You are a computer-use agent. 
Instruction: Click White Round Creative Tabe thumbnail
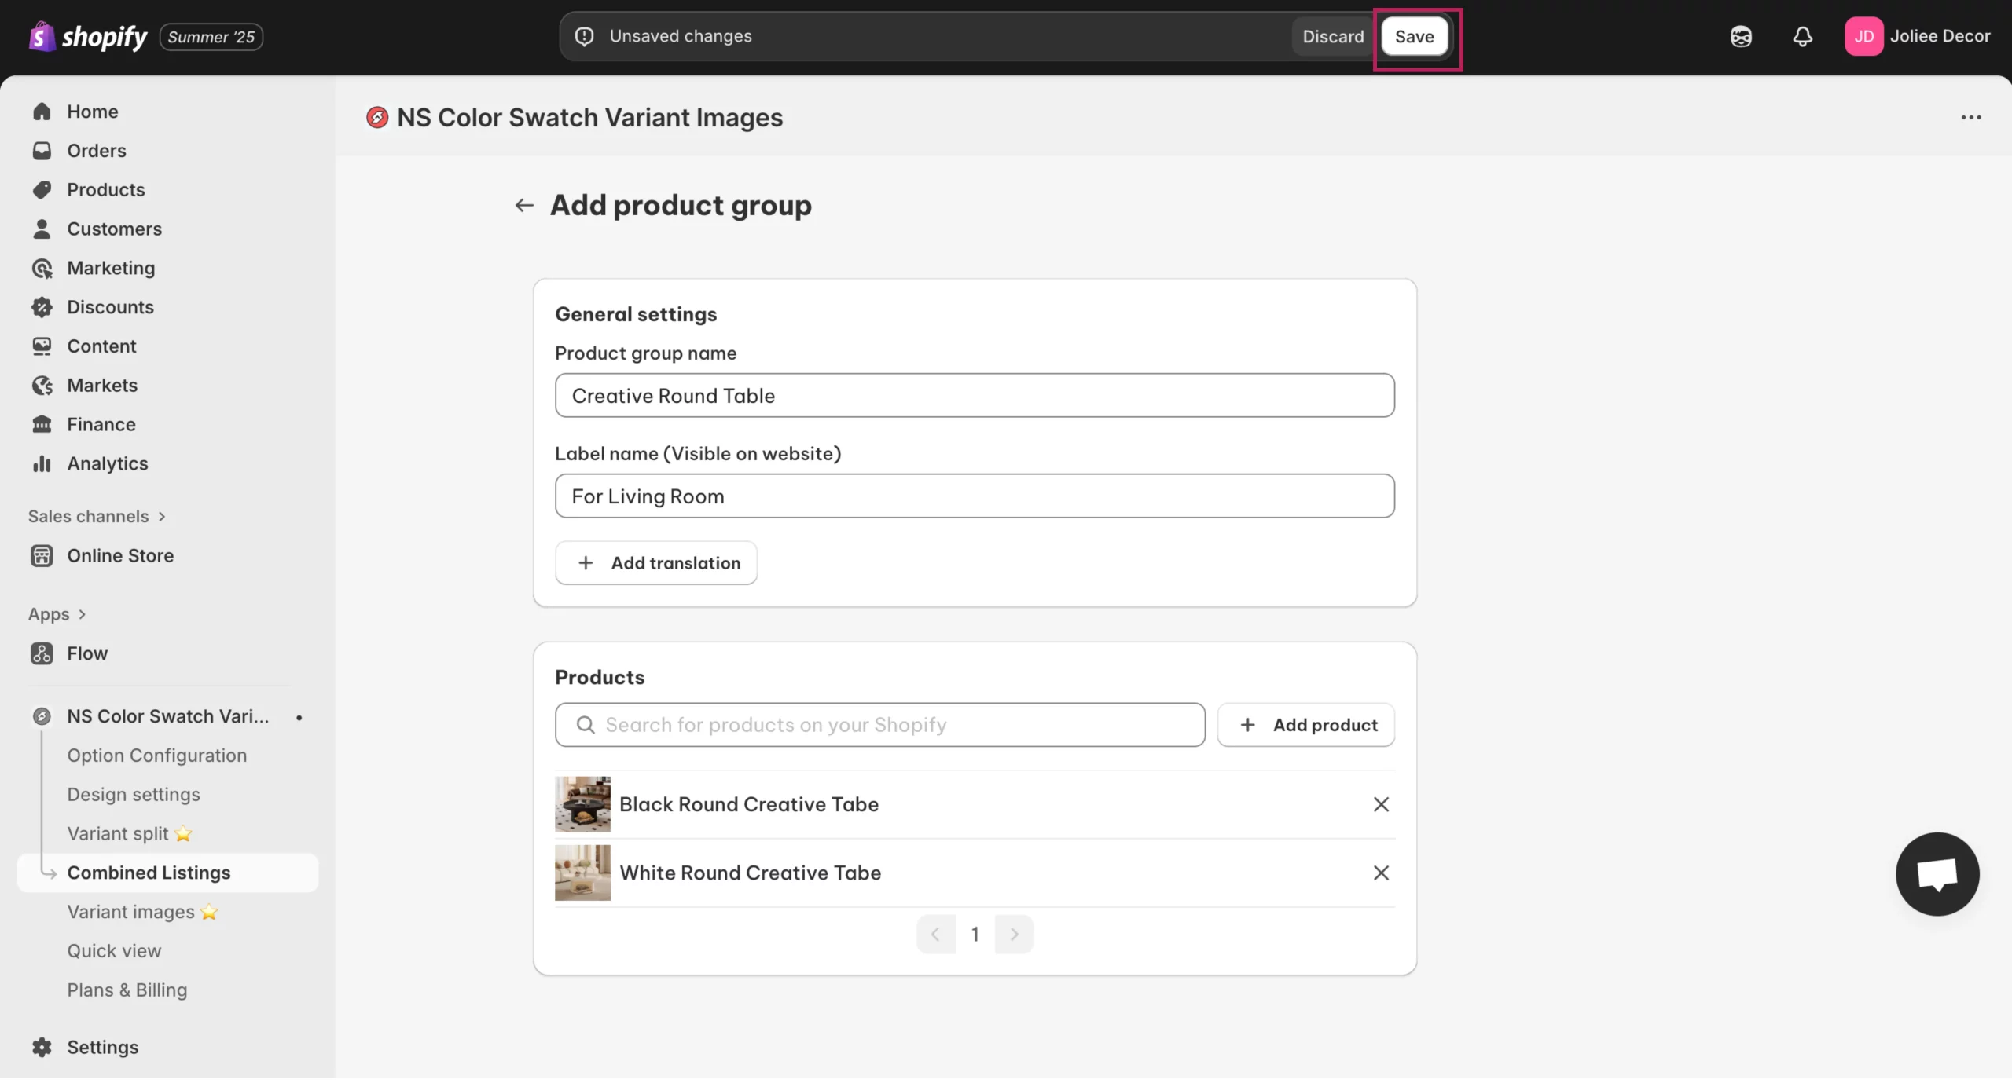point(582,873)
